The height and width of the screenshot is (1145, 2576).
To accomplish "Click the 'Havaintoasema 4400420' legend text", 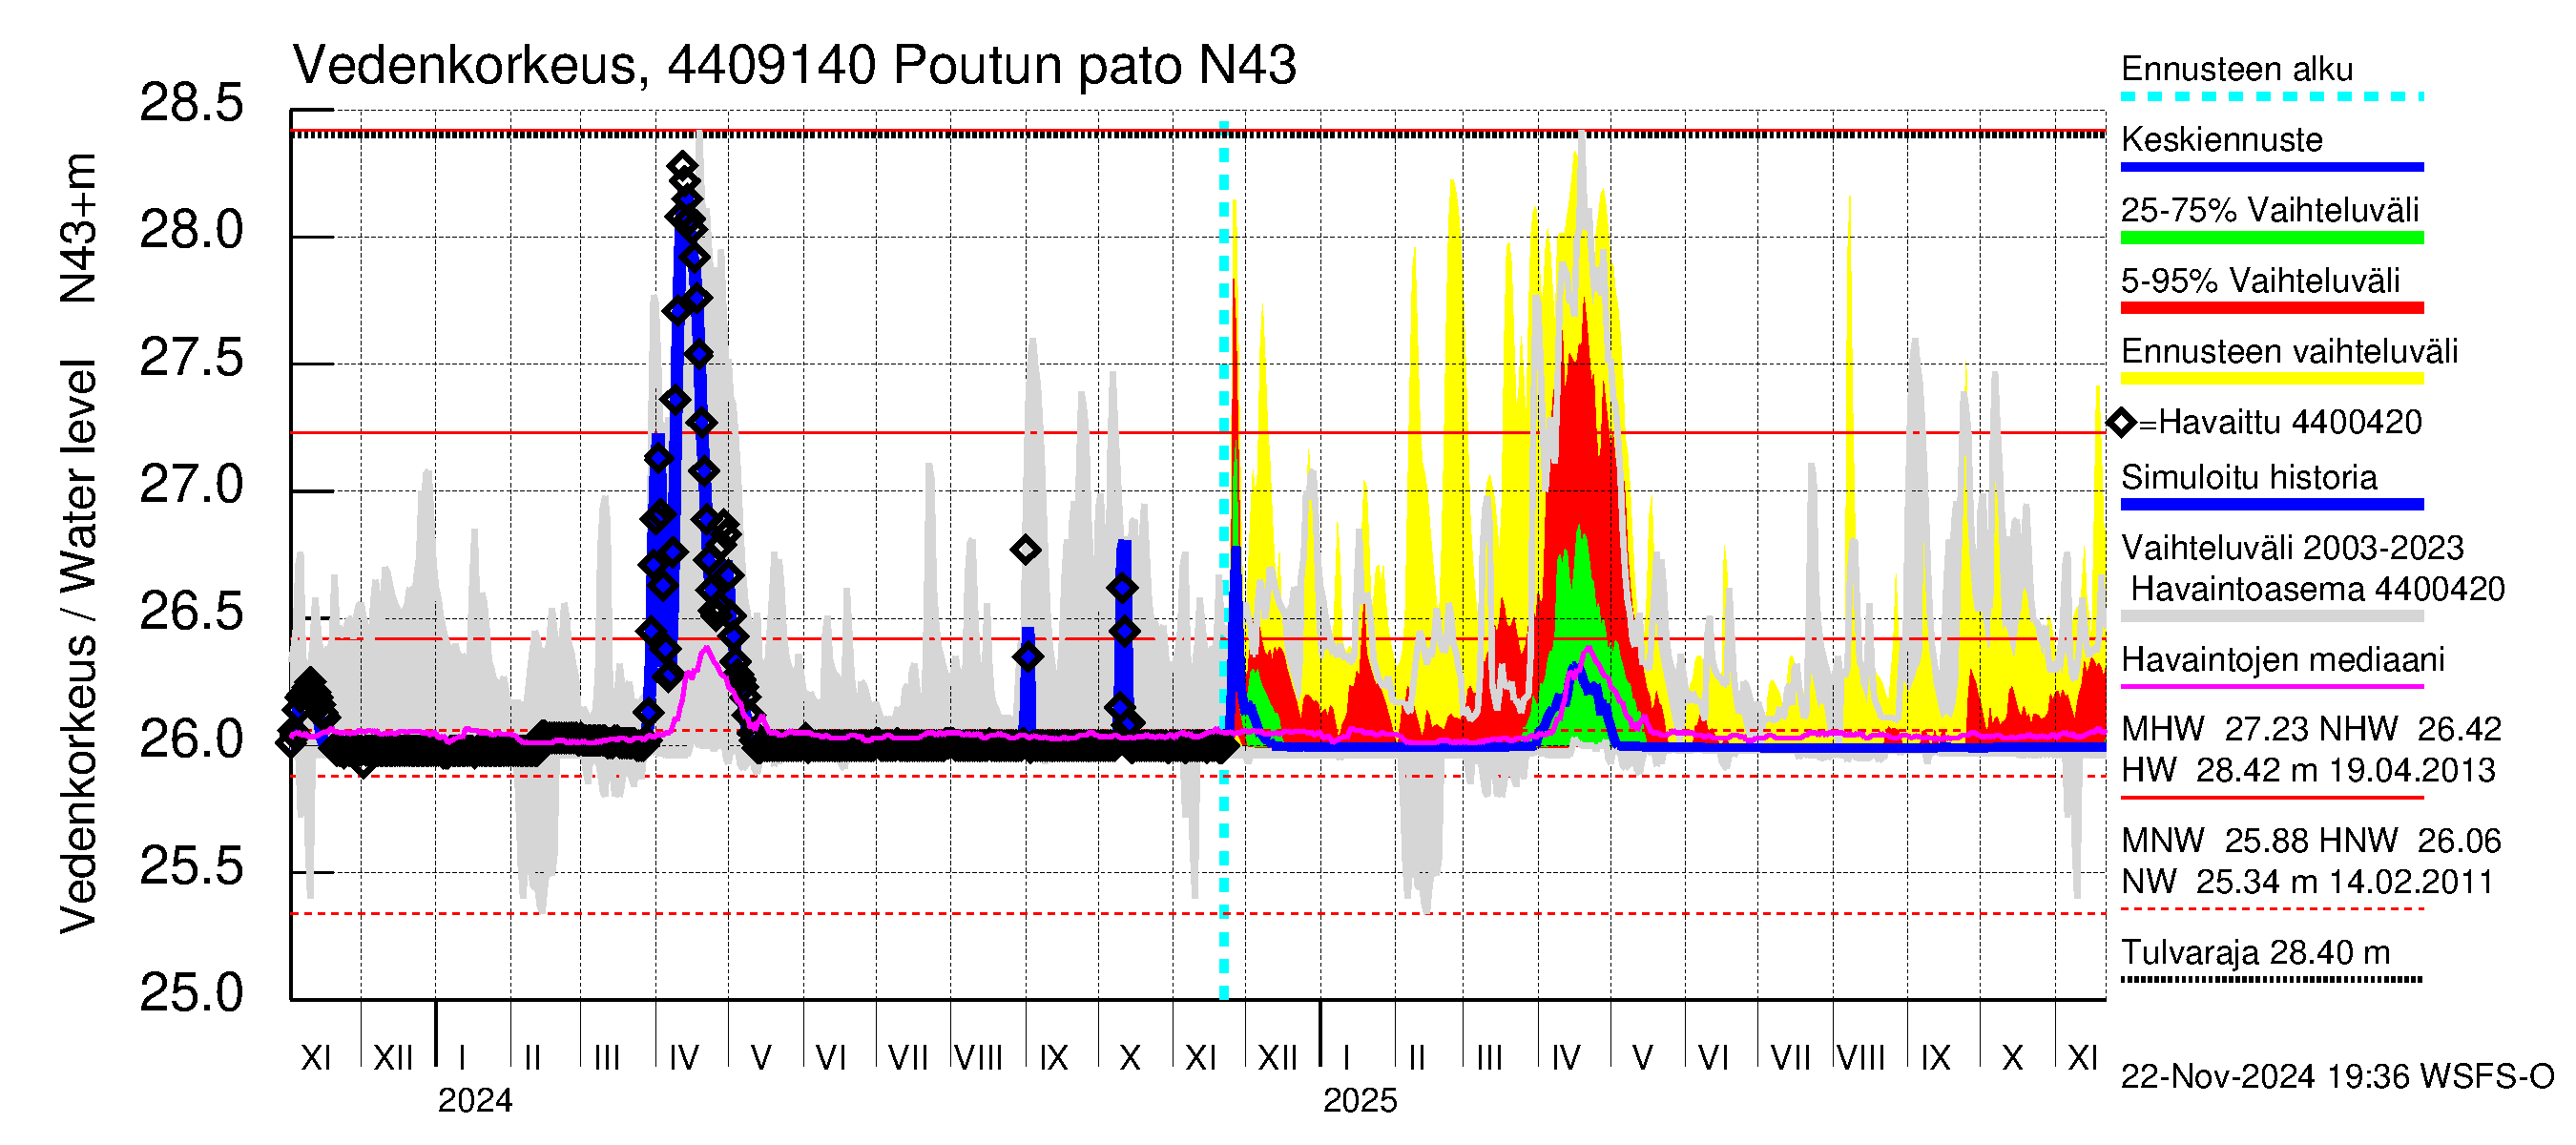I will click(x=2317, y=589).
